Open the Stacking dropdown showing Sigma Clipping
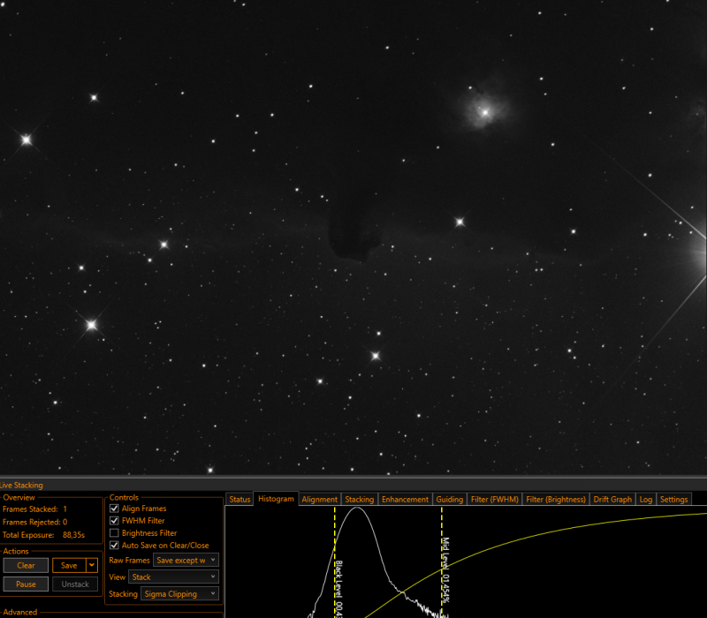Image resolution: width=707 pixels, height=618 pixels. point(179,594)
